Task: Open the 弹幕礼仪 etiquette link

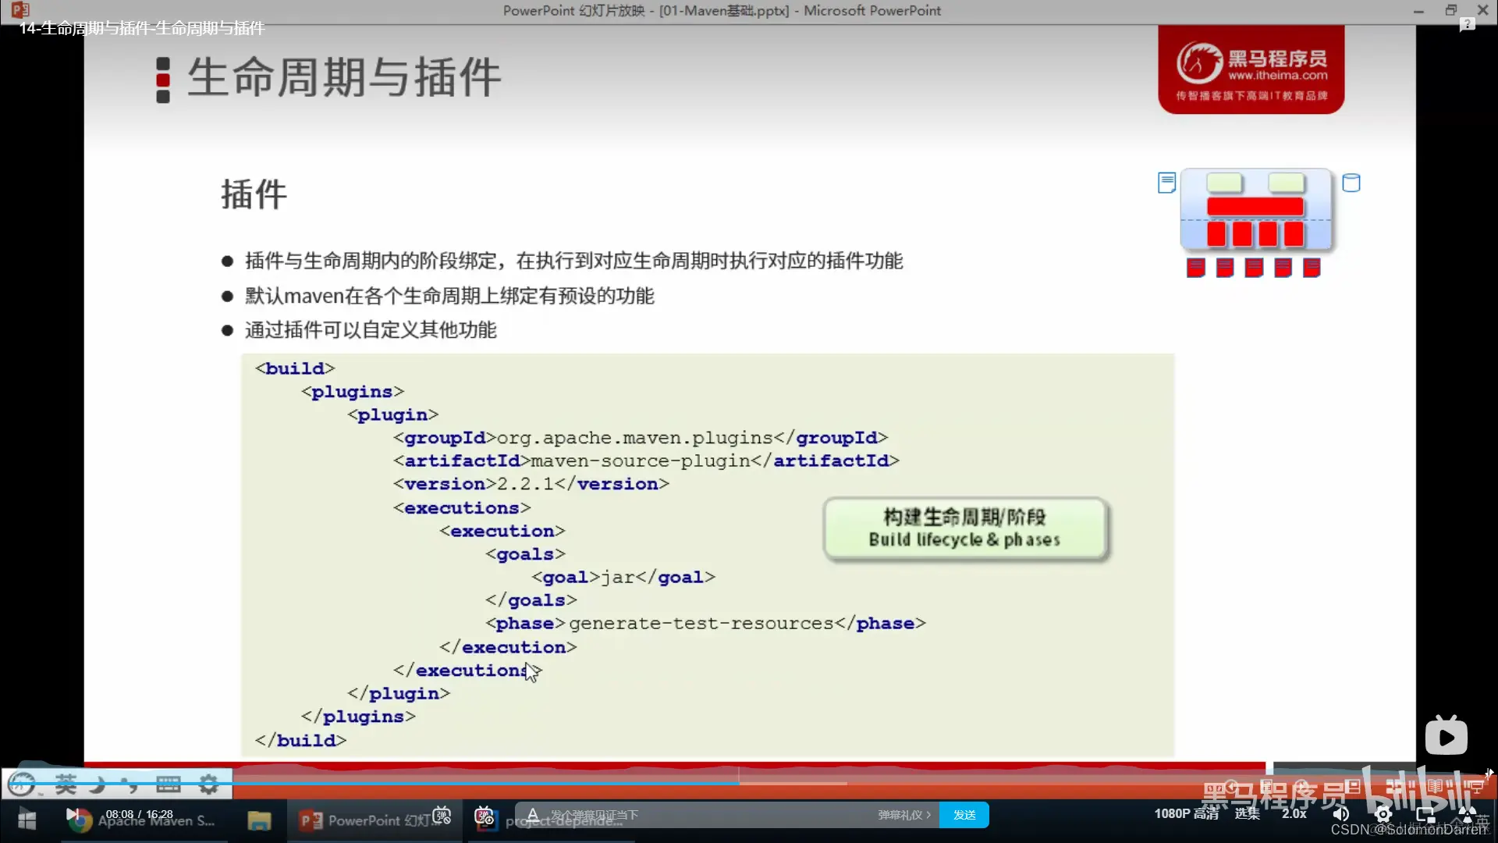Action: [903, 815]
